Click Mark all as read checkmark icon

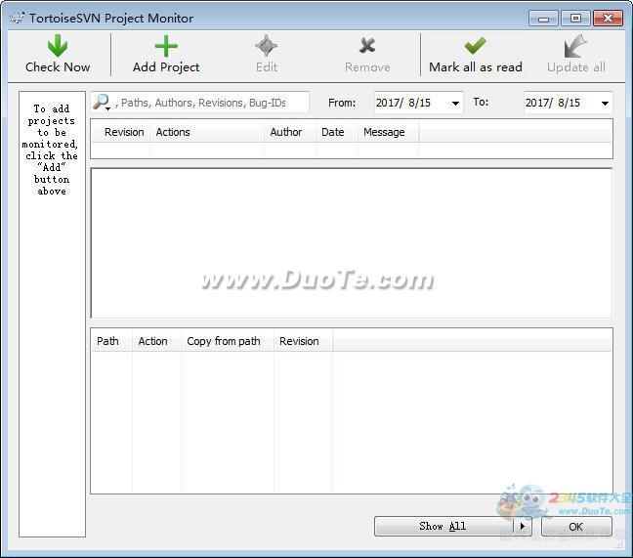pyautogui.click(x=475, y=46)
